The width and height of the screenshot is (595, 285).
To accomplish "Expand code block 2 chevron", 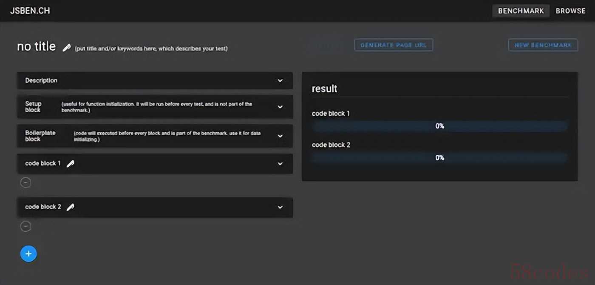I will tap(280, 207).
